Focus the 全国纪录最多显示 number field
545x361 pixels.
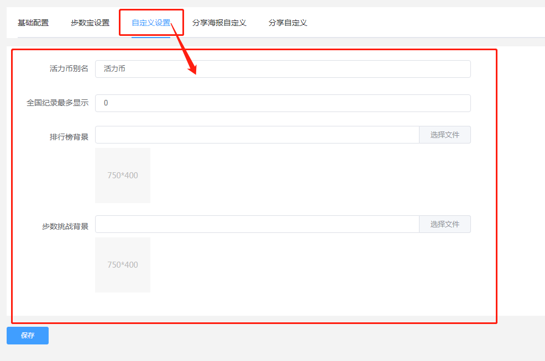(283, 103)
